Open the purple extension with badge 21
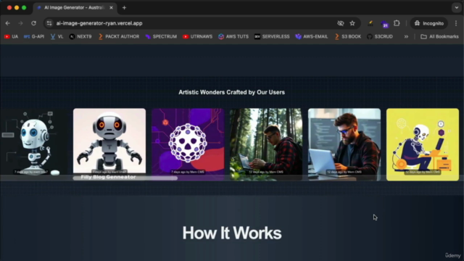464x261 pixels. pyautogui.click(x=384, y=24)
